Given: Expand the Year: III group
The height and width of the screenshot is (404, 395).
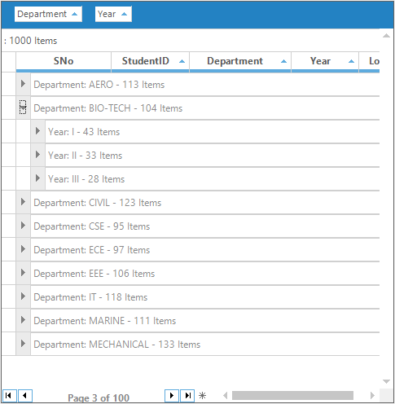Looking at the screenshot, I should point(37,178).
